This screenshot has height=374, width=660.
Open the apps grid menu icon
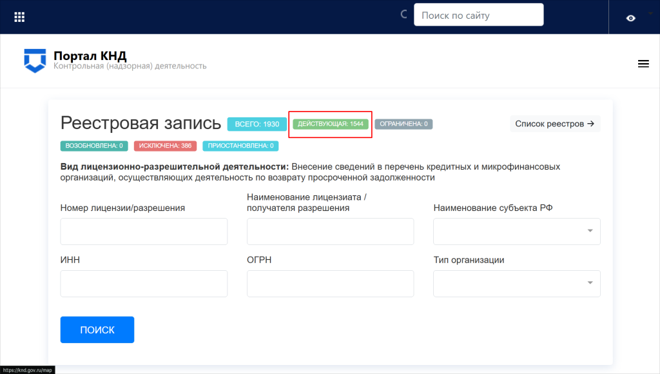click(x=19, y=17)
